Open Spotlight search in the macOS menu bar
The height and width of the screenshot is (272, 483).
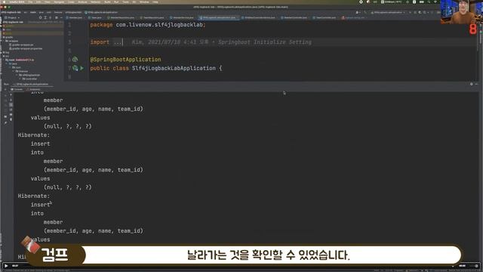(429, 2)
